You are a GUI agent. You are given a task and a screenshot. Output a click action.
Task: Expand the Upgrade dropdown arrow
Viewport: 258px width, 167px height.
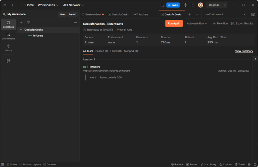[225, 5]
